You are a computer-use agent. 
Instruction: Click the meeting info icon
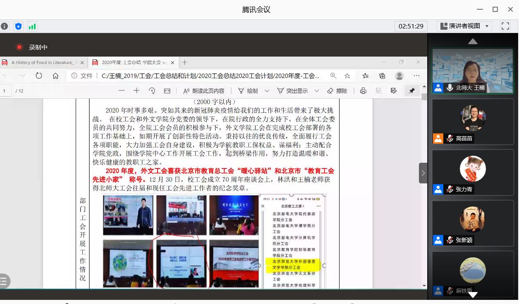coord(5,26)
